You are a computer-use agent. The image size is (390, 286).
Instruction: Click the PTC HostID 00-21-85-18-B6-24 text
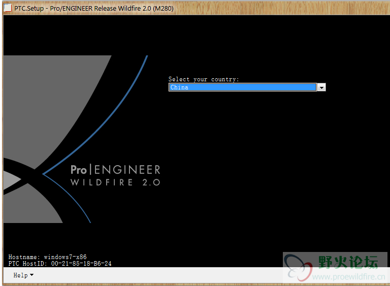click(x=60, y=264)
